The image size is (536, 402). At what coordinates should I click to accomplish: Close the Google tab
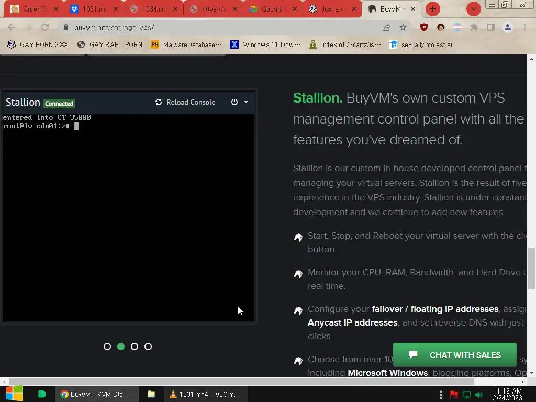click(x=294, y=9)
